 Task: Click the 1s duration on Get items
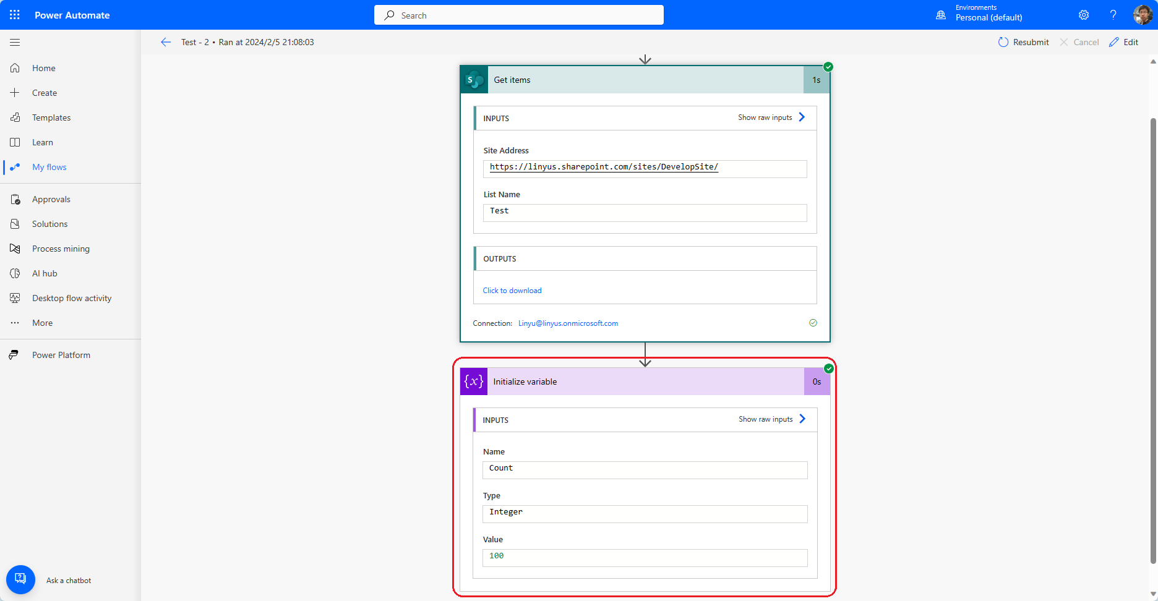coord(817,80)
